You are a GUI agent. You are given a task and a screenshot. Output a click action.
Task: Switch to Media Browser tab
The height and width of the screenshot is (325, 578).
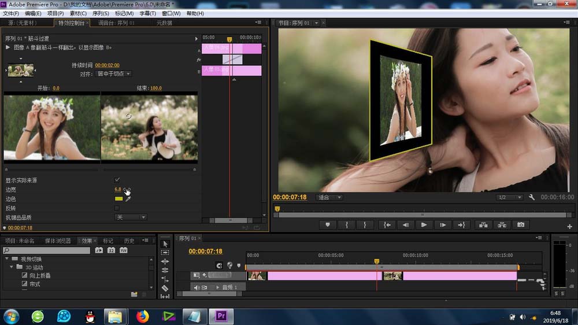coord(58,241)
